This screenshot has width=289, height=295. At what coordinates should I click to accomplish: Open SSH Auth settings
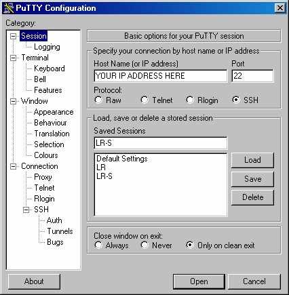pos(54,220)
